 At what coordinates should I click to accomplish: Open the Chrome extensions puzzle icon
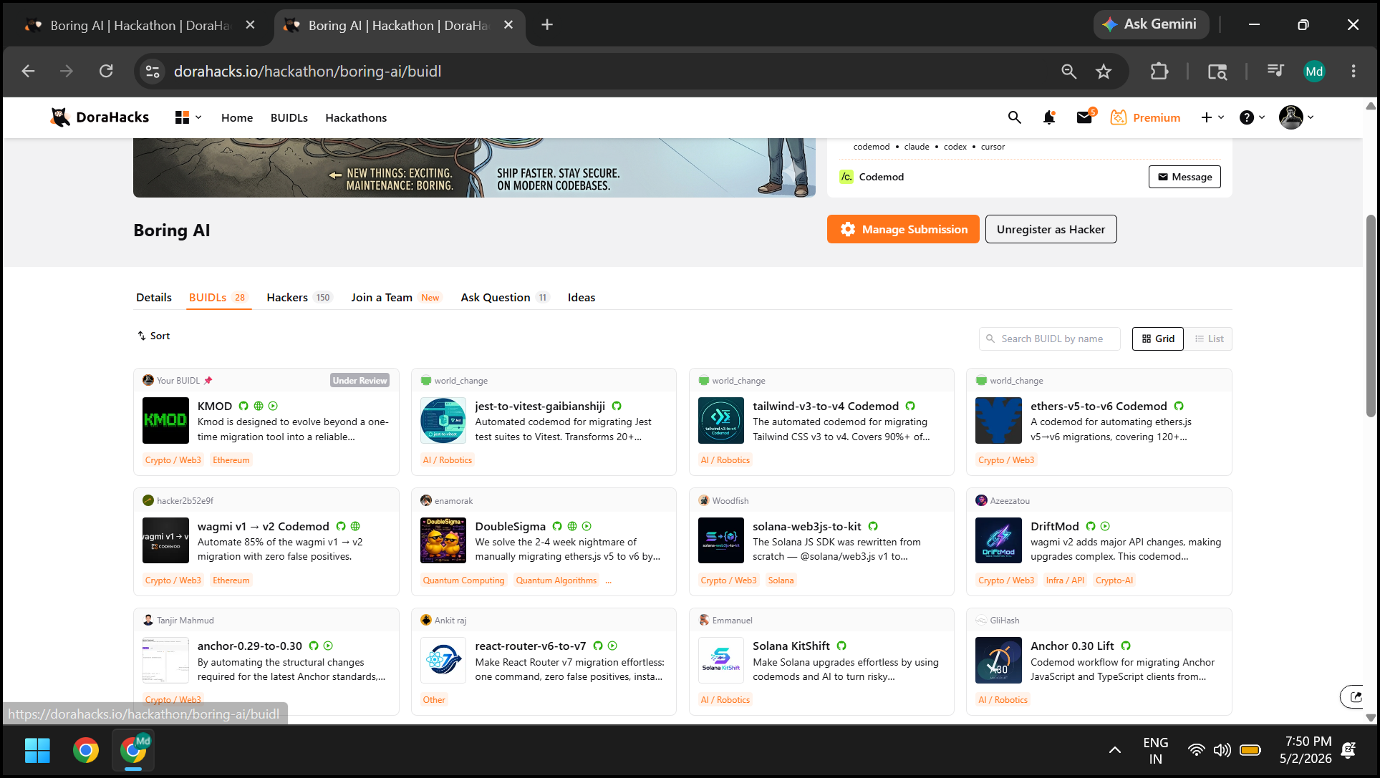(x=1159, y=72)
